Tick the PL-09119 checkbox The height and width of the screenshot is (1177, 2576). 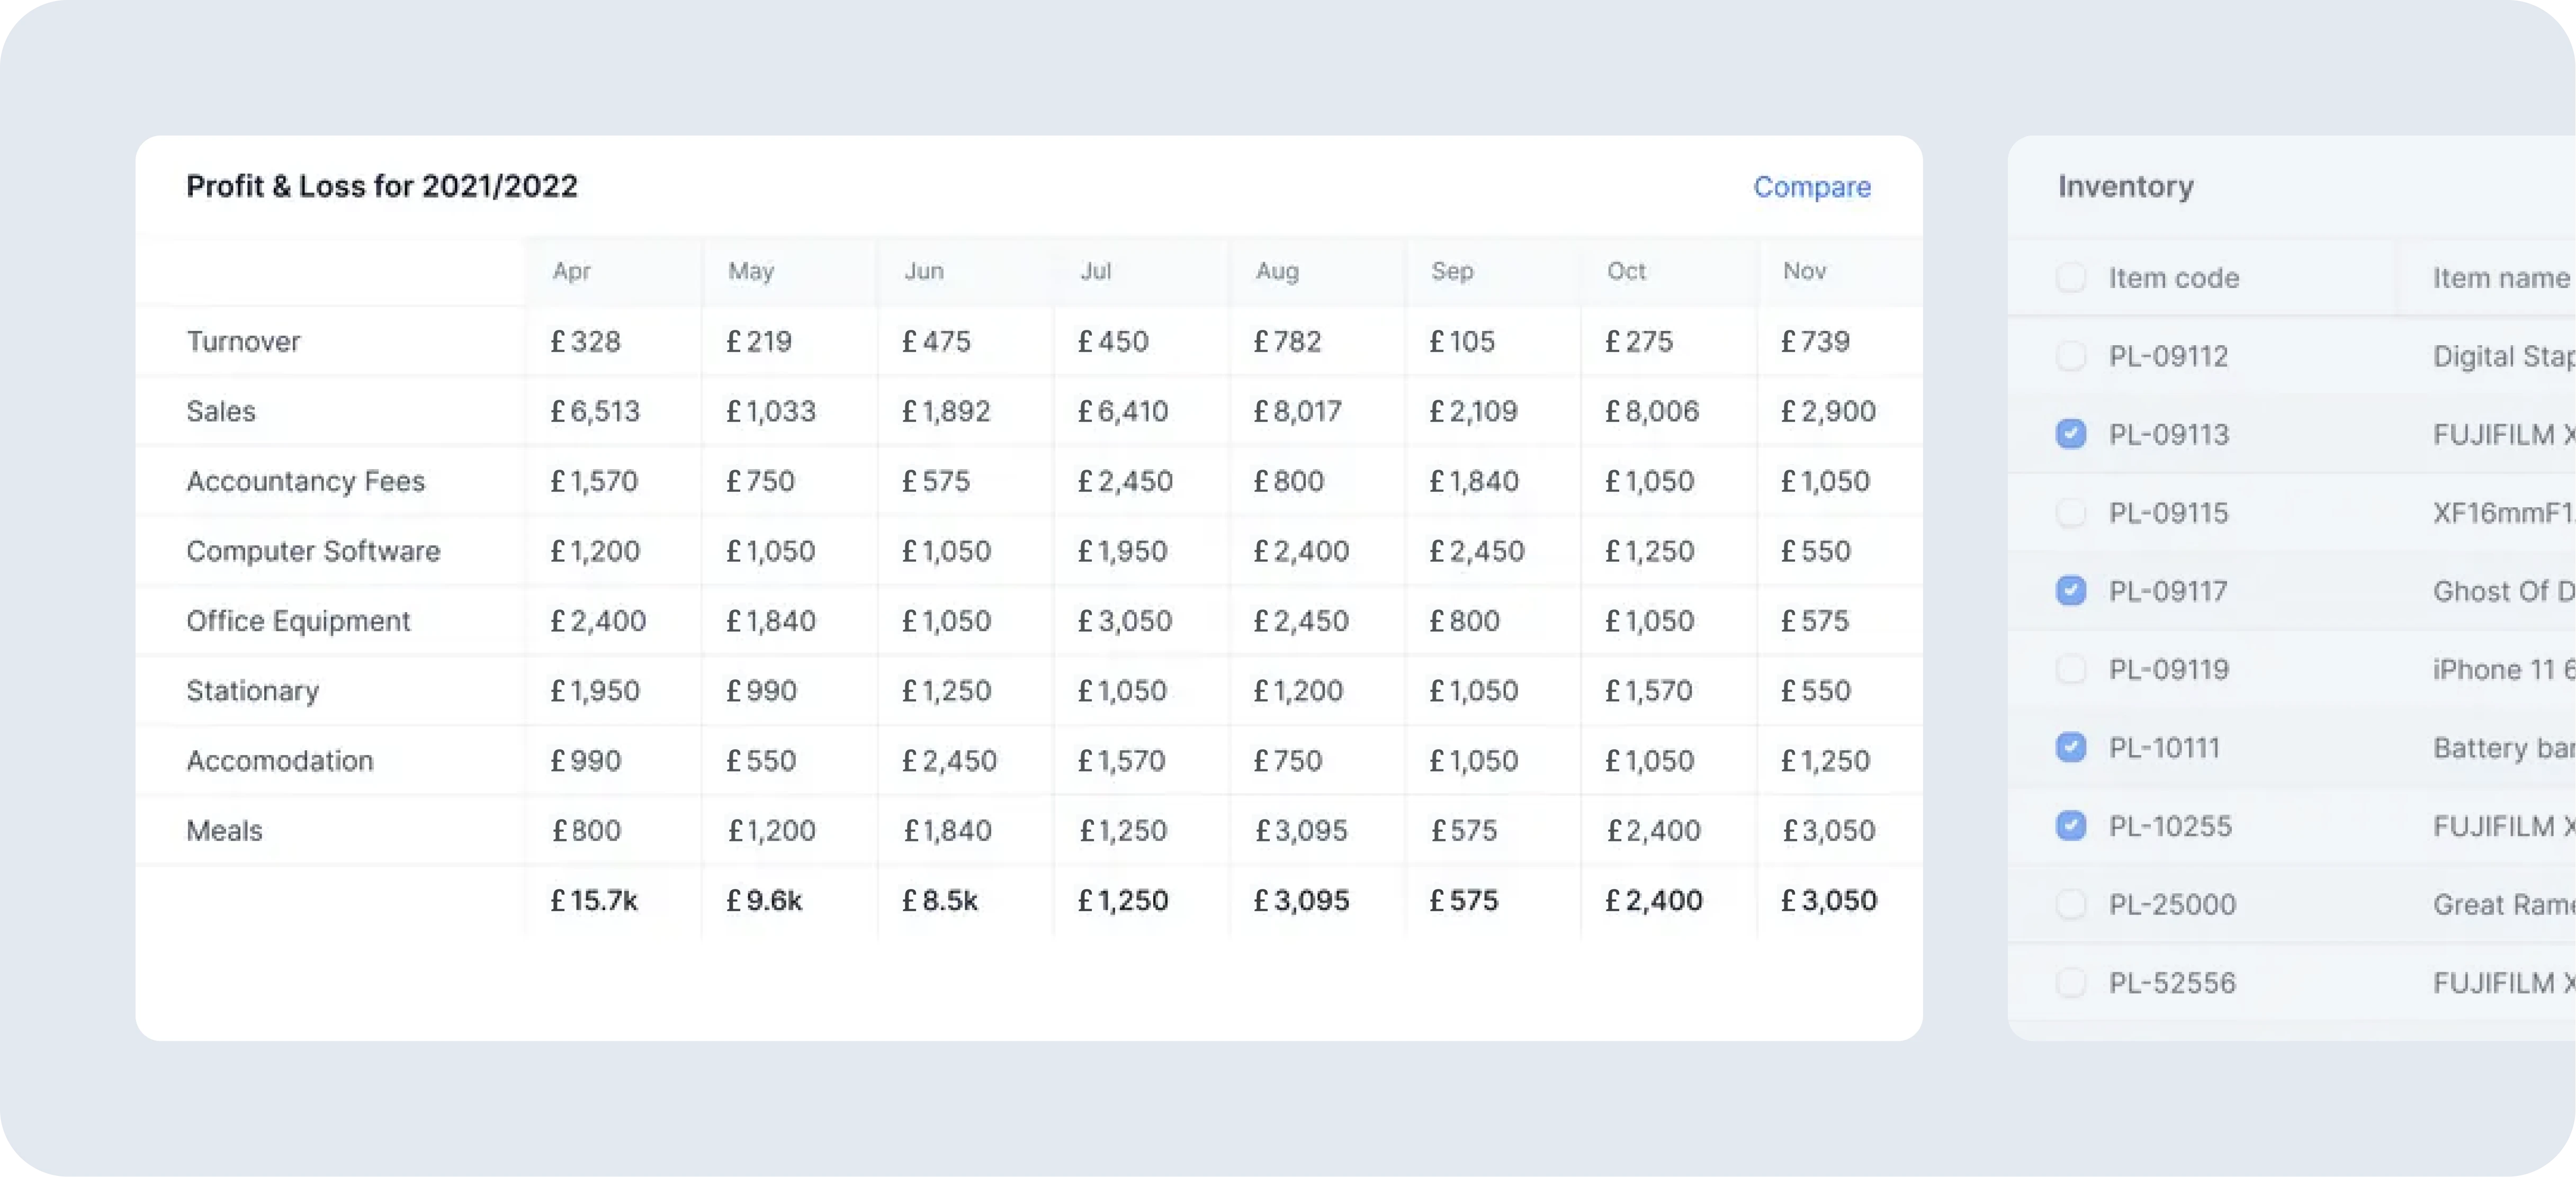click(x=2071, y=669)
